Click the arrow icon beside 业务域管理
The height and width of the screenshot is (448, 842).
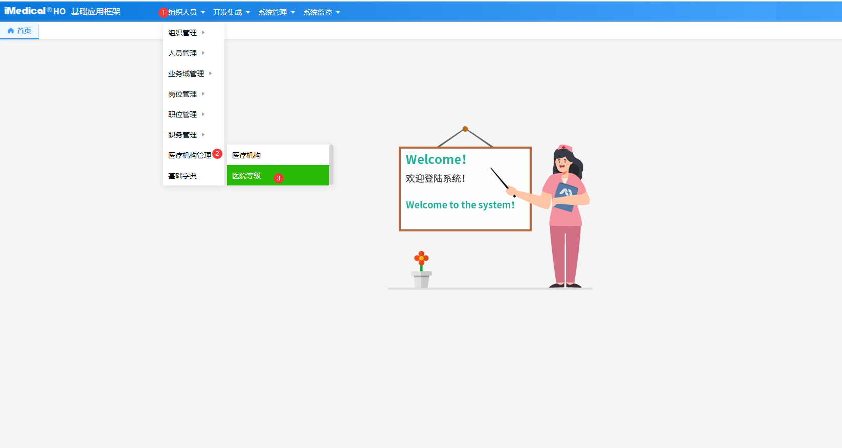point(210,74)
